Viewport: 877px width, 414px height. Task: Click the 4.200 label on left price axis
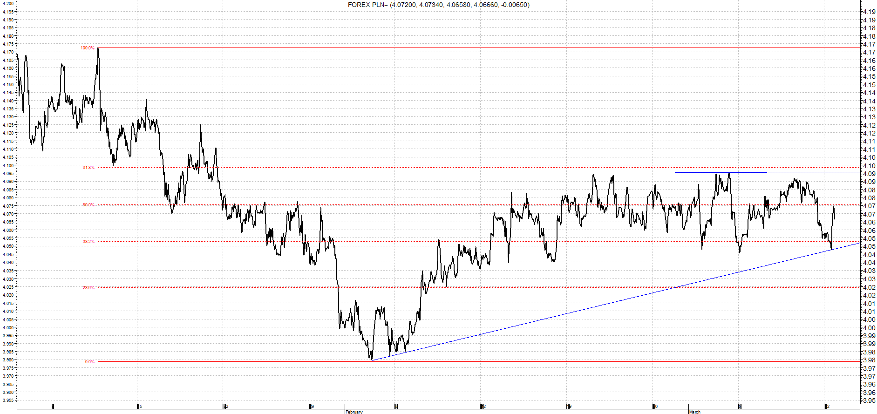point(7,4)
